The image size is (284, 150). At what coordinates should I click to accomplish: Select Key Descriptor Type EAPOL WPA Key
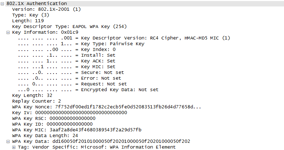click(x=70, y=26)
